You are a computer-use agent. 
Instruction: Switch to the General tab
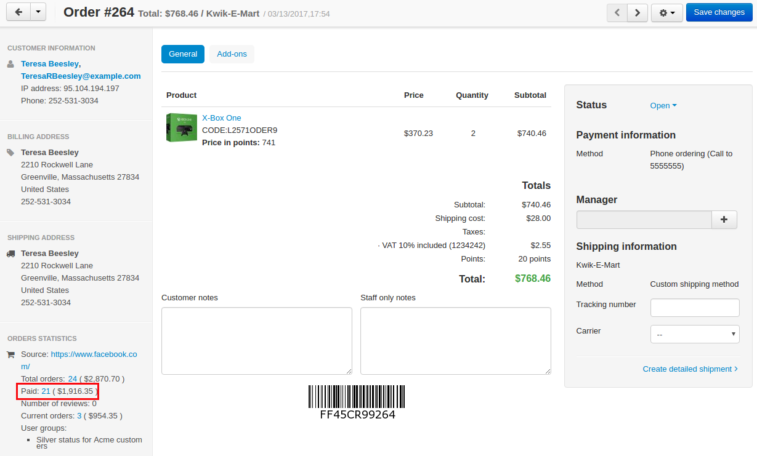(183, 54)
